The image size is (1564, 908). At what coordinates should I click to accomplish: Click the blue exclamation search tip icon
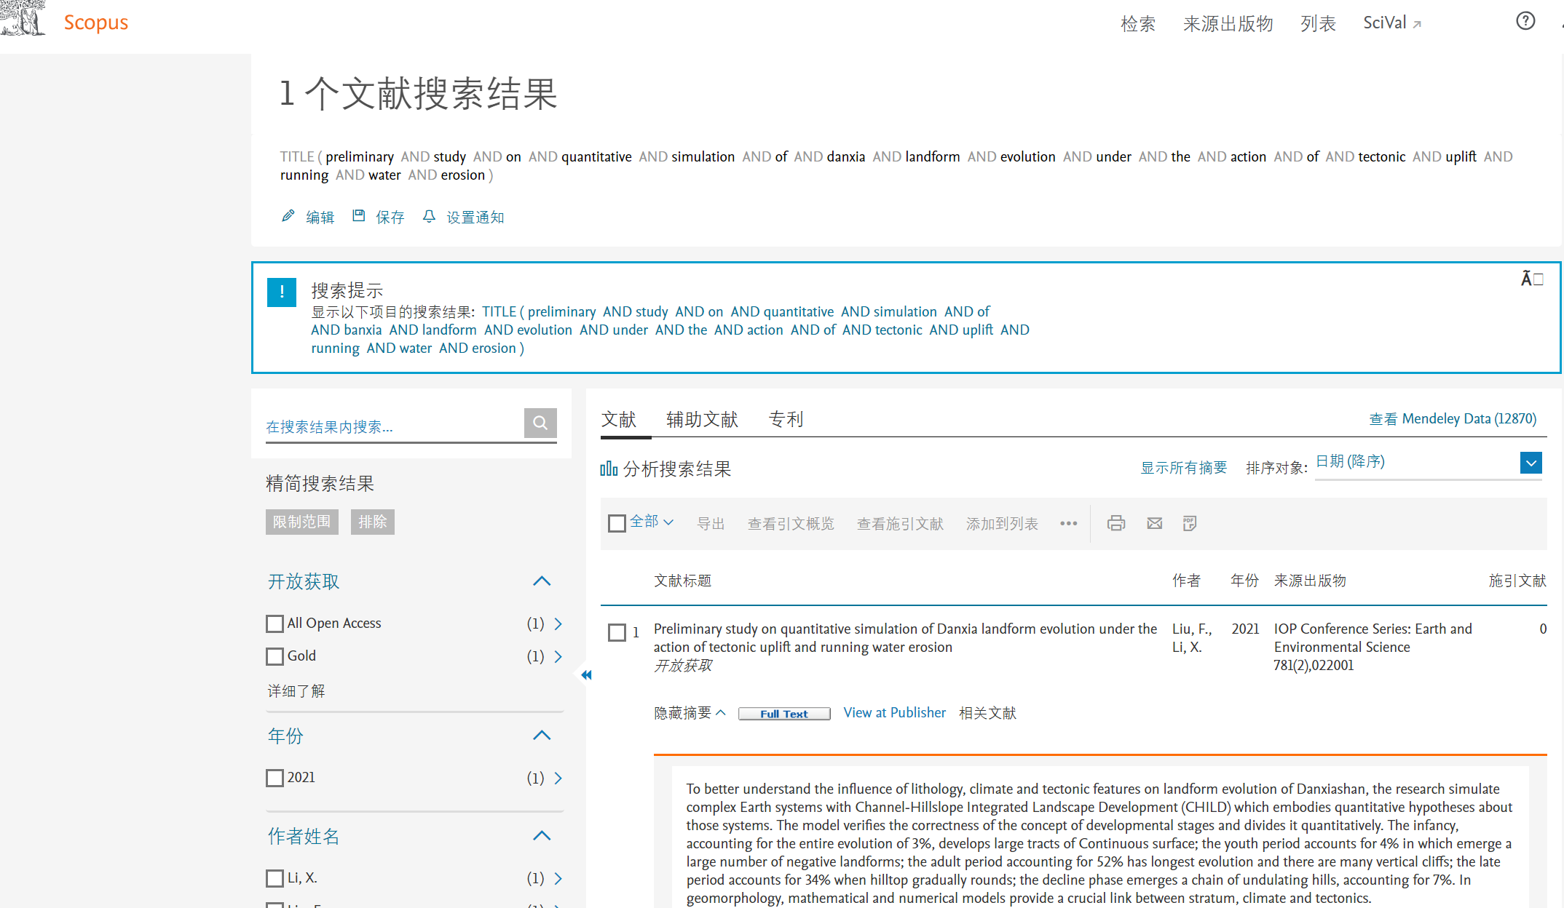coord(282,292)
